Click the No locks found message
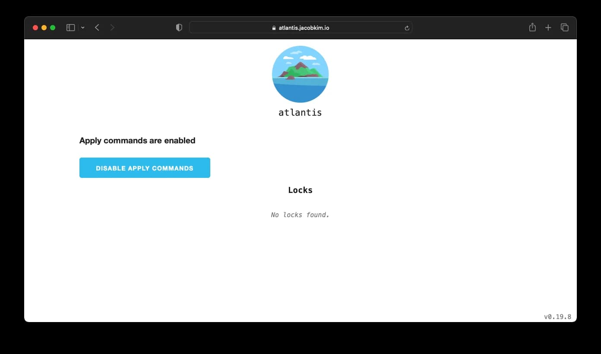The height and width of the screenshot is (354, 601). 300,215
